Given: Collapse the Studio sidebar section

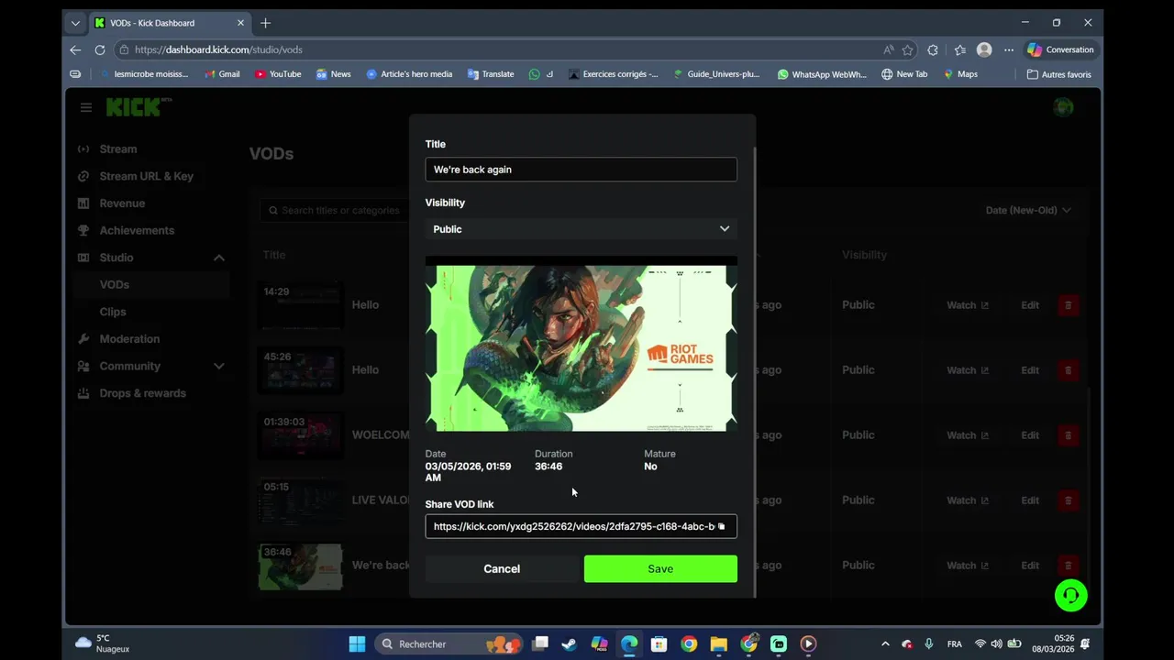Looking at the screenshot, I should 218,258.
